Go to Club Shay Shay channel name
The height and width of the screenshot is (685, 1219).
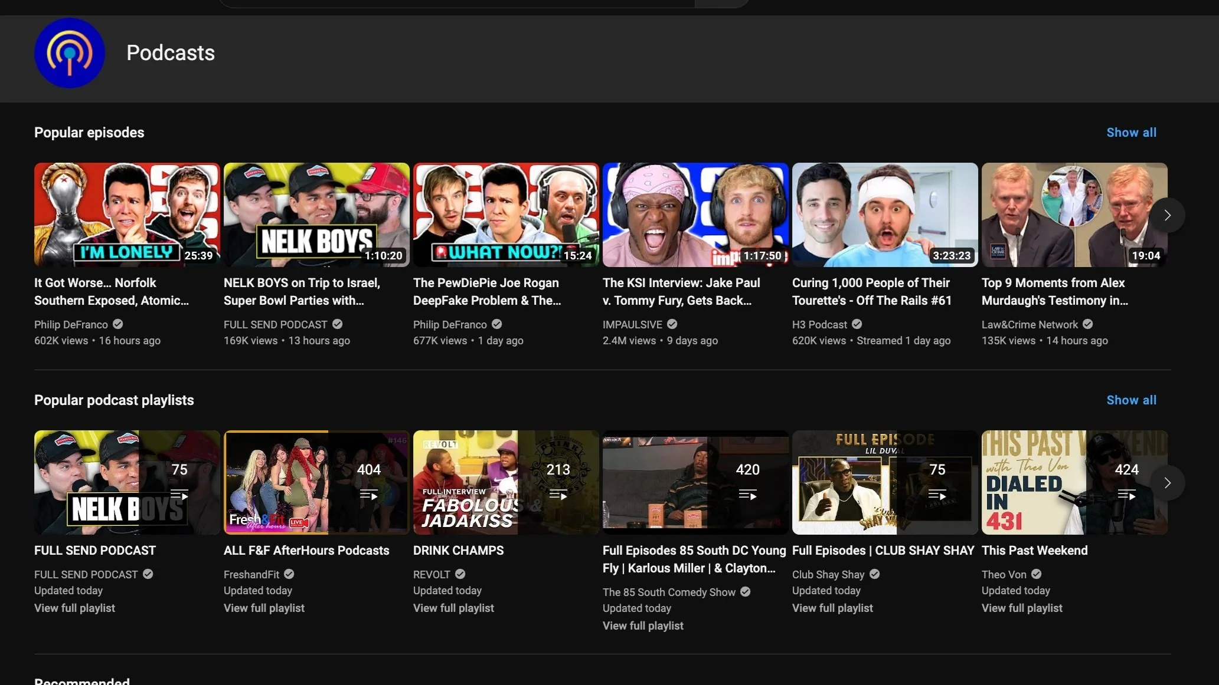(x=828, y=575)
